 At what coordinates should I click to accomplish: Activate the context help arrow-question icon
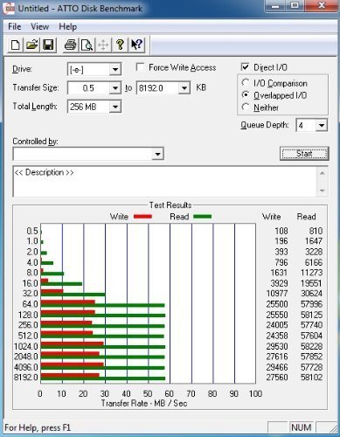coord(136,45)
